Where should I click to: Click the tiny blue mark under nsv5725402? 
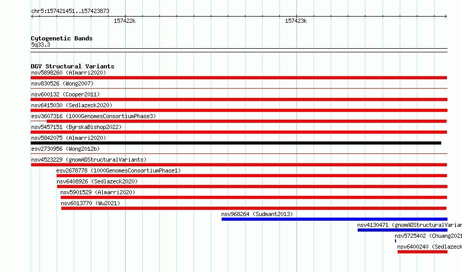396,241
